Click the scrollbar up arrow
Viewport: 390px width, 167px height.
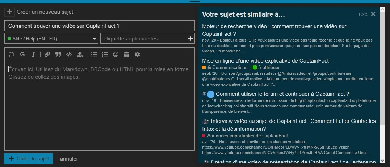[382, 9]
